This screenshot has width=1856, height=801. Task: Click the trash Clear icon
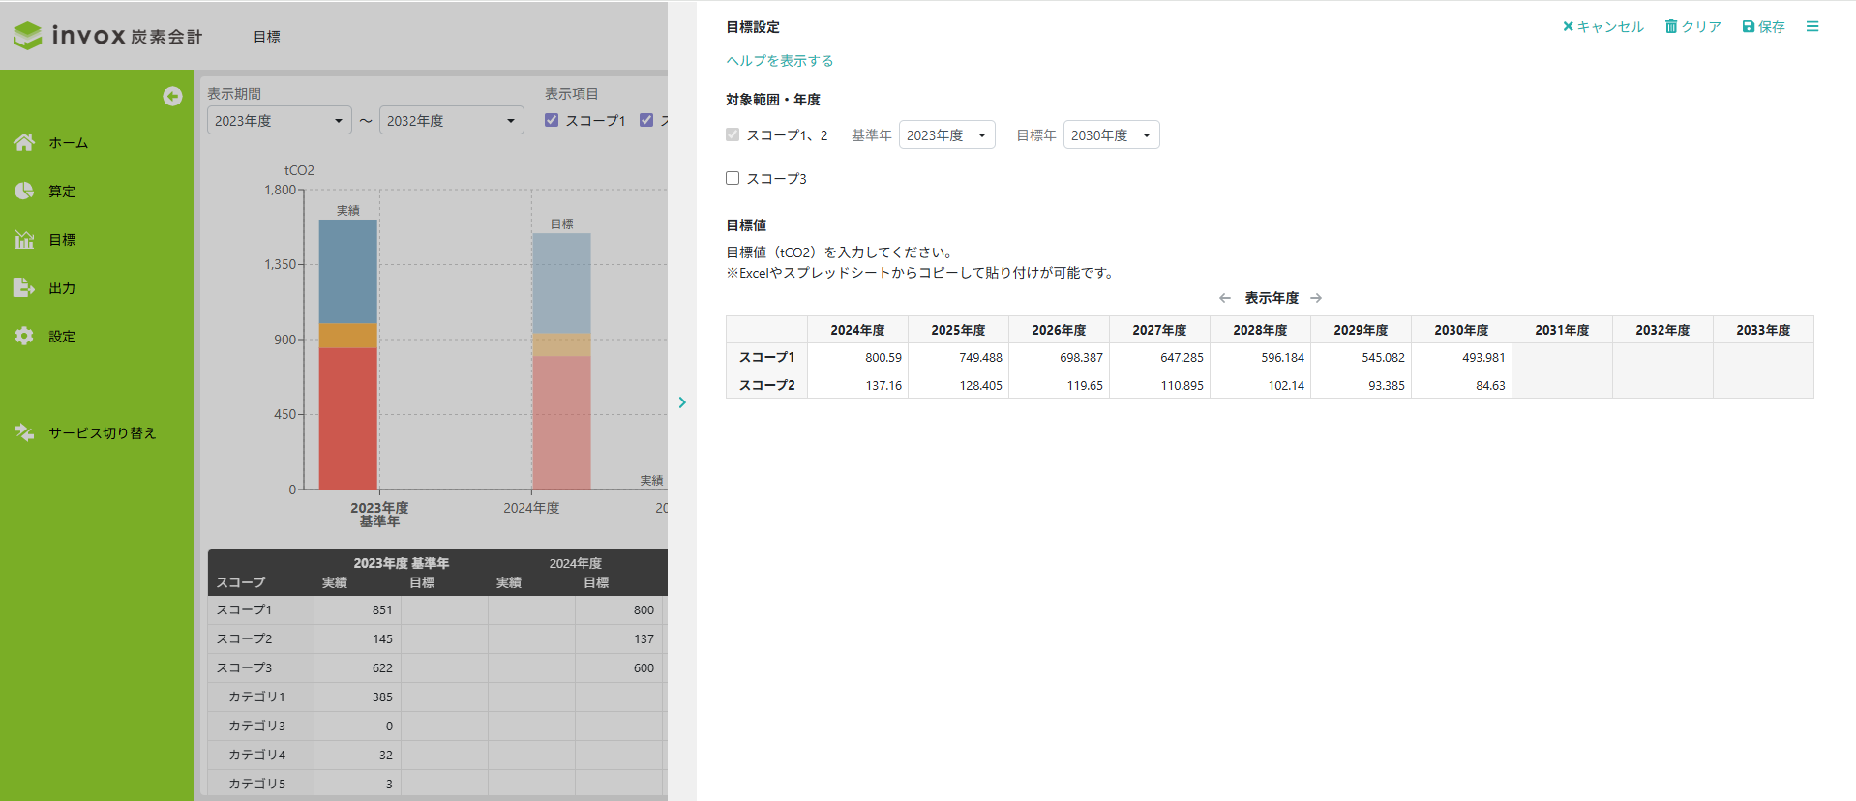[1671, 27]
